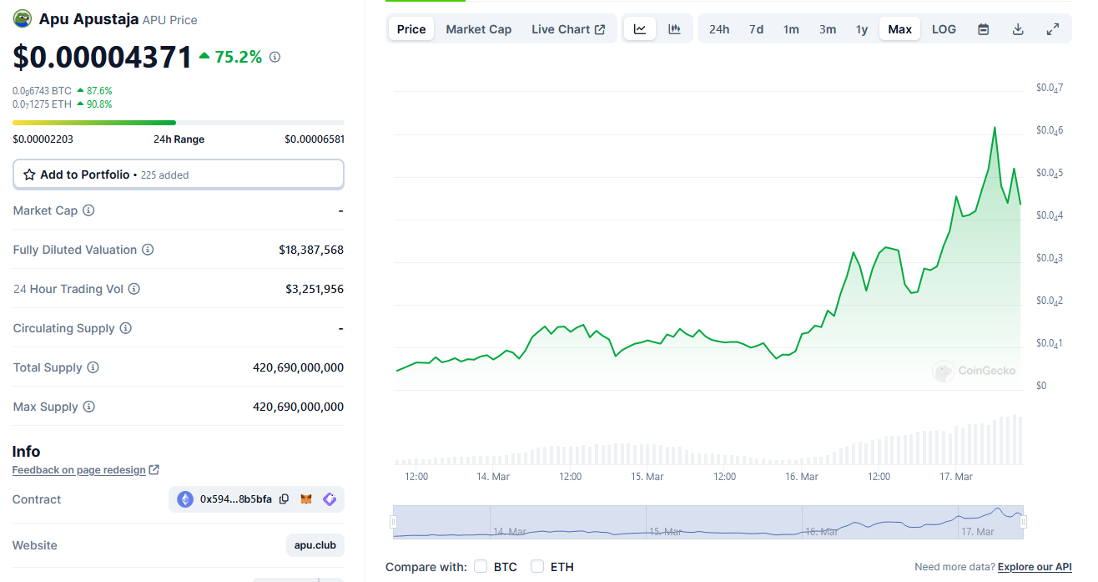Switch to the Market Cap tab
Viewport: 1098px width, 582px height.
(478, 29)
